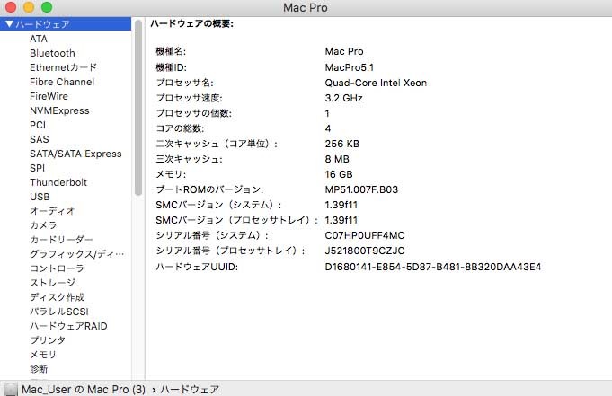Select 診断 in the sidebar

point(39,369)
